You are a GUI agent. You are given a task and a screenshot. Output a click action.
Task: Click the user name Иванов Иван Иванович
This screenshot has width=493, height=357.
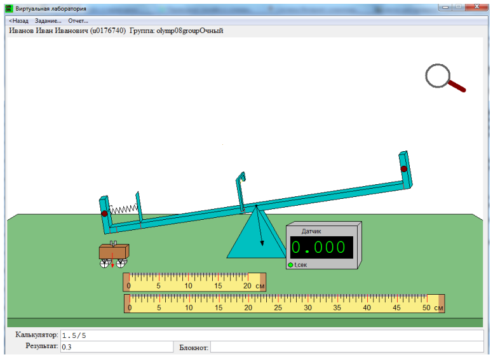pos(49,30)
